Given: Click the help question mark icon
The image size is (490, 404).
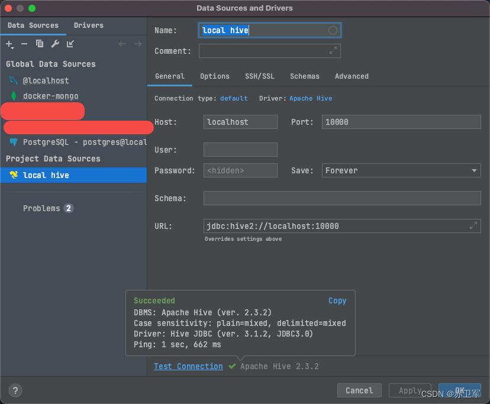Looking at the screenshot, I should tap(14, 390).
